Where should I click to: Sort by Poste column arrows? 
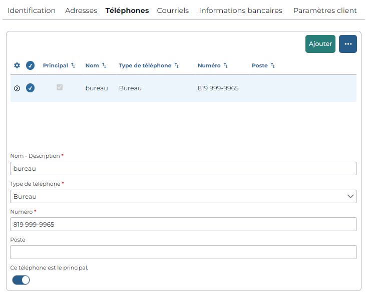click(273, 65)
